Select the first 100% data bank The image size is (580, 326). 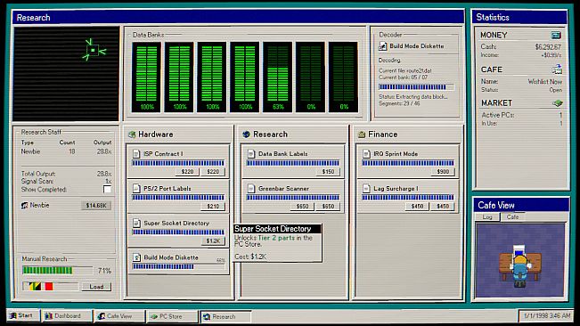(146, 77)
